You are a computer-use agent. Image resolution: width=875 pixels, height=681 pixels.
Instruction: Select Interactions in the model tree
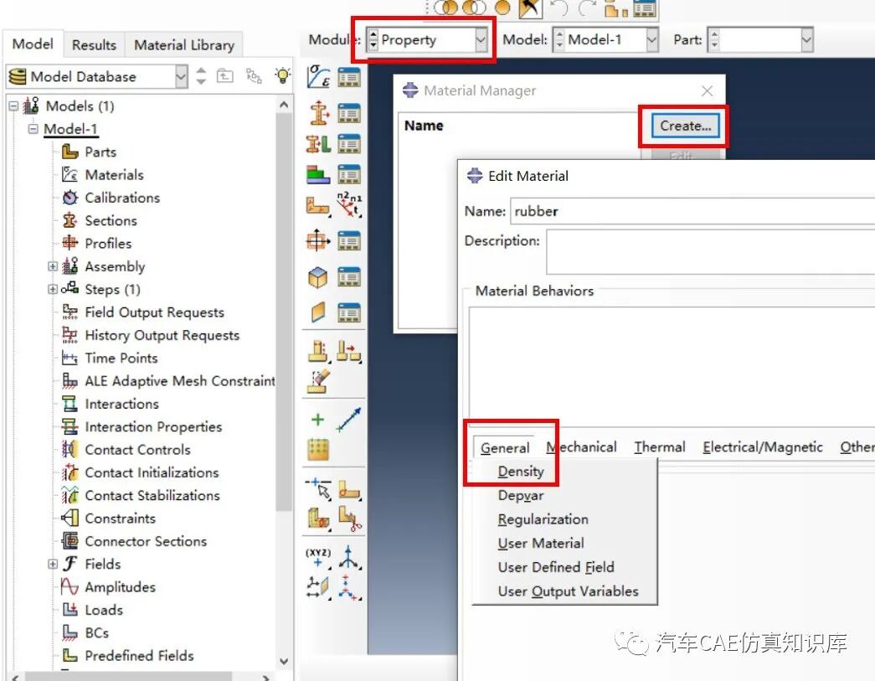(121, 404)
